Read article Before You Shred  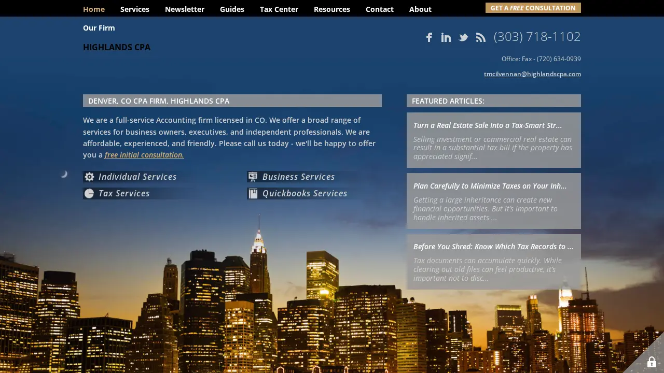tap(493, 247)
